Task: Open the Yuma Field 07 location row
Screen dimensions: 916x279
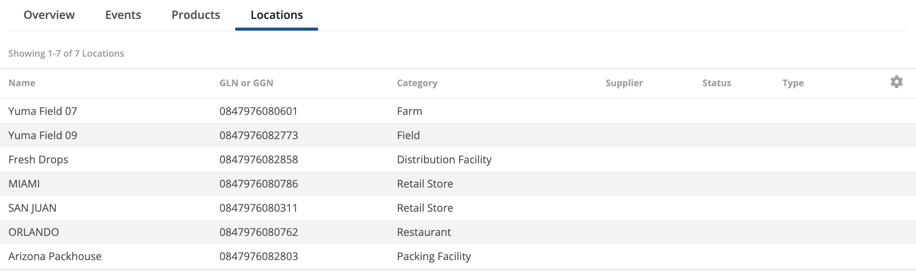Action: 458,111
